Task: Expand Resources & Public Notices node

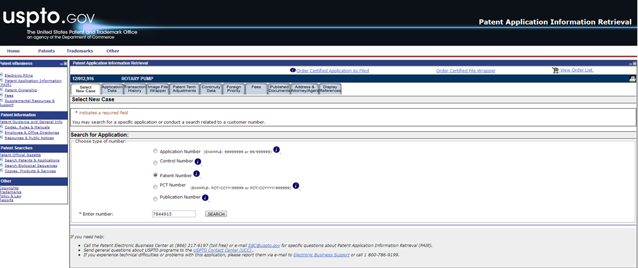Action: click(x=2, y=137)
